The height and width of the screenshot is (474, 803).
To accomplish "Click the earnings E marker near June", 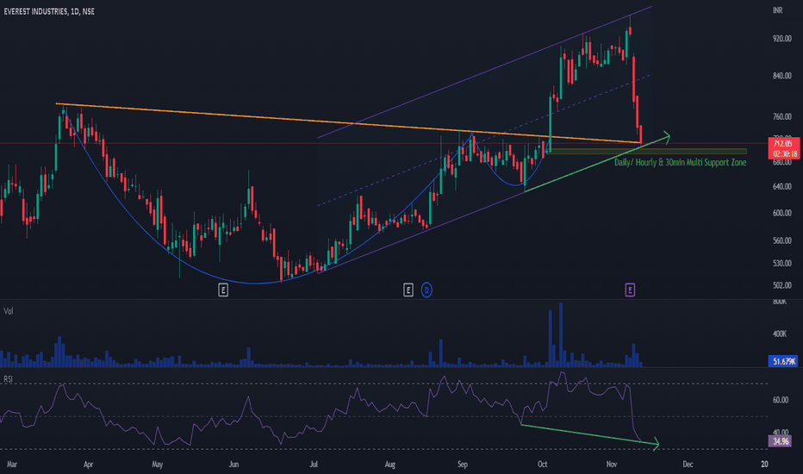I will [x=223, y=290].
